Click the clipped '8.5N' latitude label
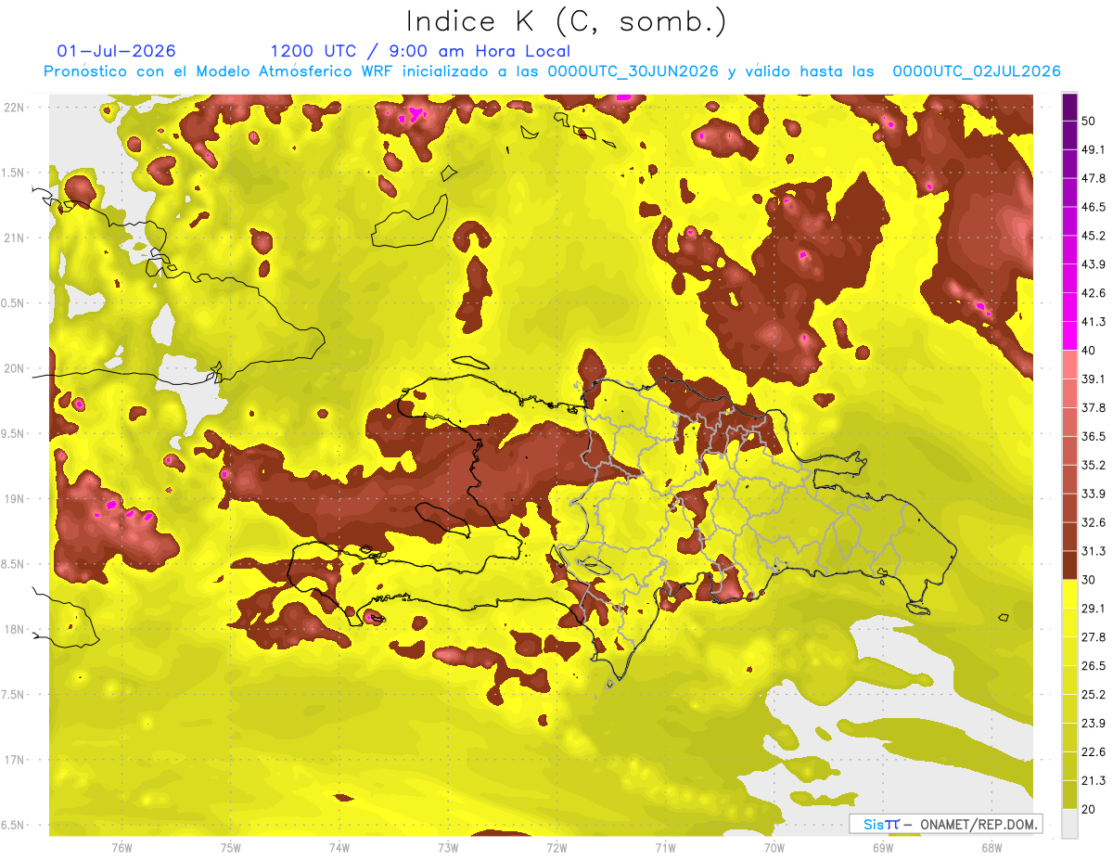Screen dimensions: 1113x860 (13, 564)
